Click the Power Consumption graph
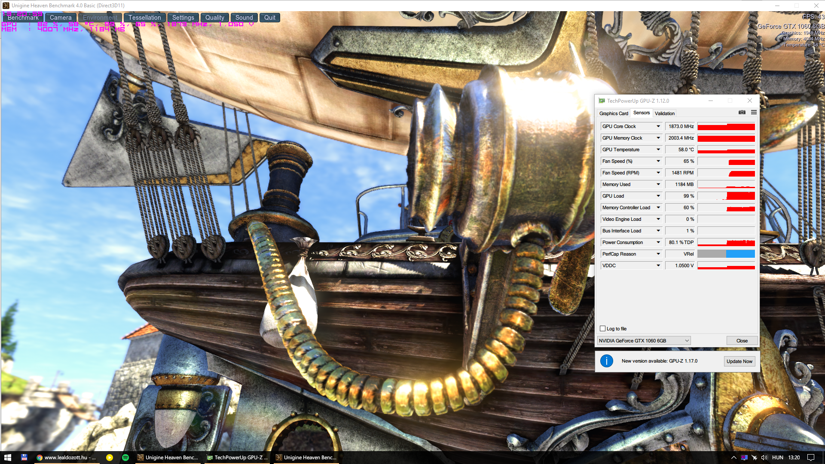 click(726, 242)
